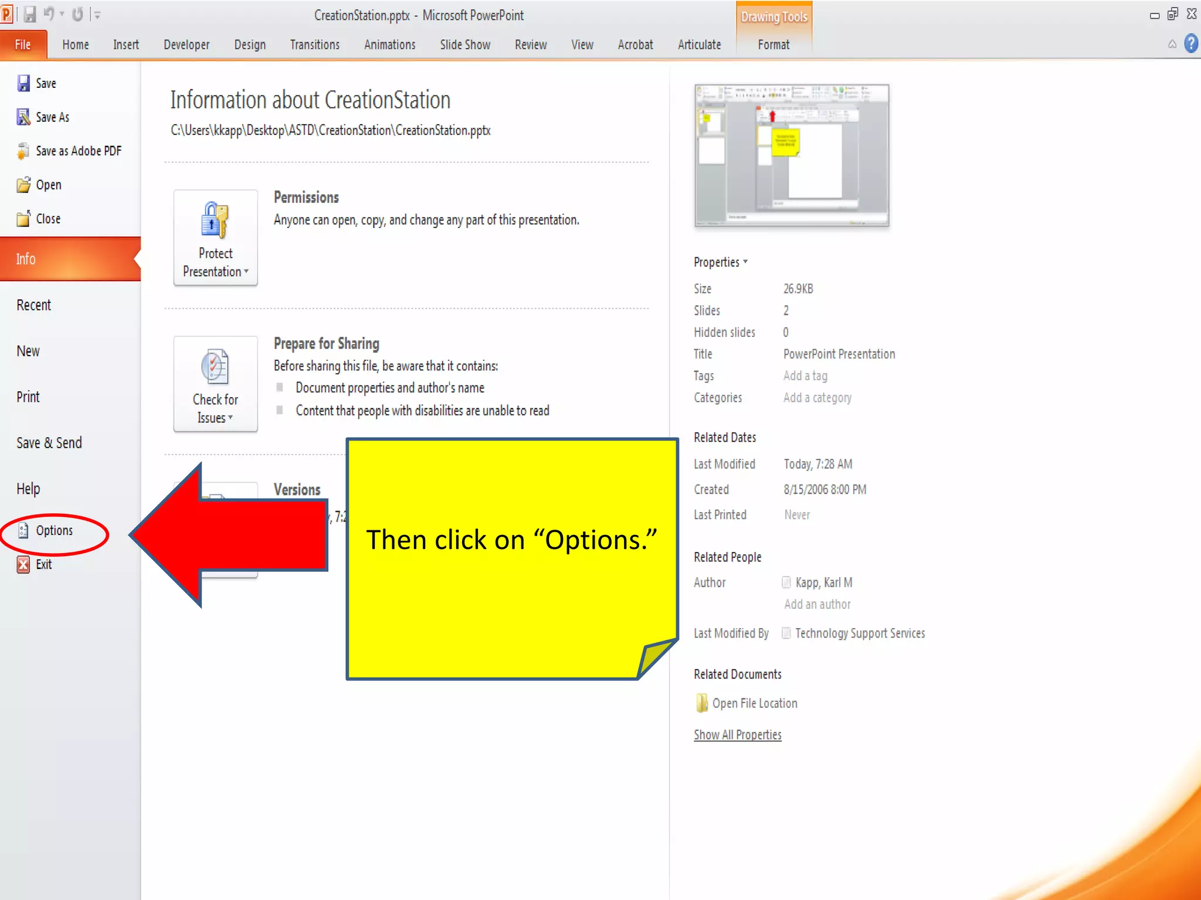Click the Size value 26.9KB
The height and width of the screenshot is (900, 1201).
point(798,289)
